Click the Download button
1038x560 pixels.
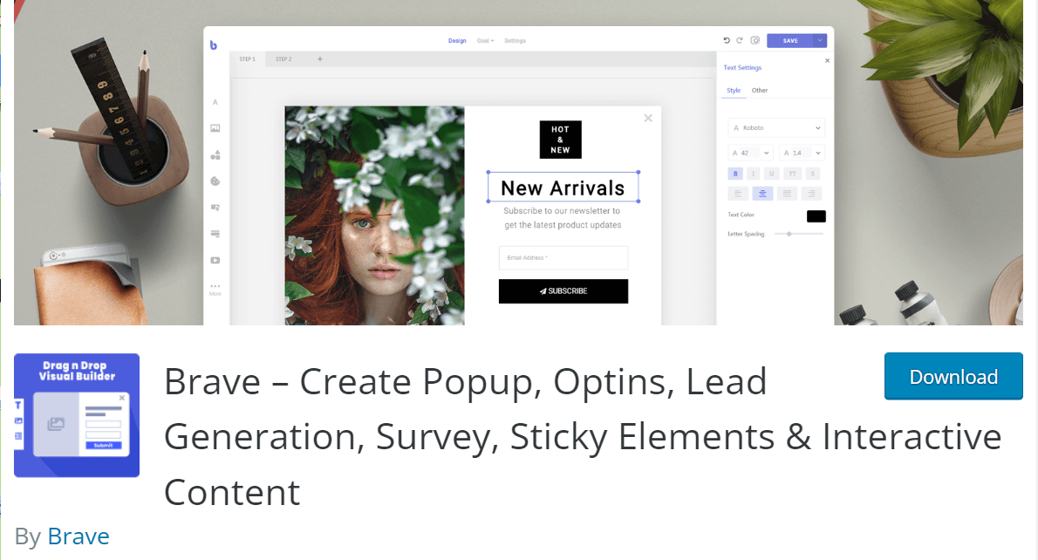953,376
